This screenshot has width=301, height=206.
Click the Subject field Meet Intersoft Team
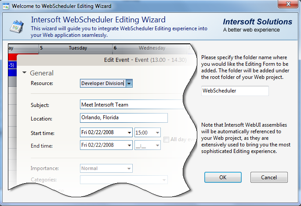point(130,105)
